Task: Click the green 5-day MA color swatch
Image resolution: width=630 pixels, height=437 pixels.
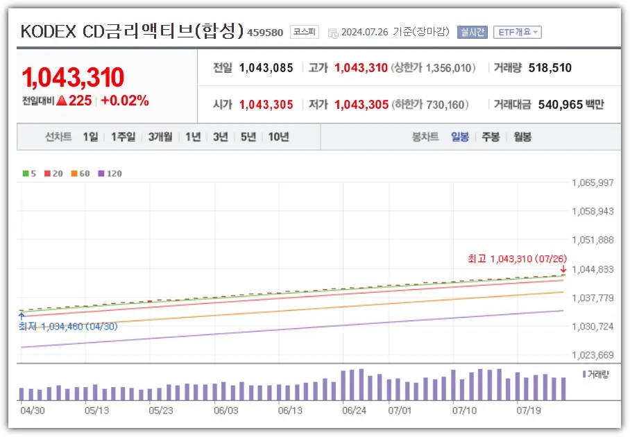Action: pos(25,173)
